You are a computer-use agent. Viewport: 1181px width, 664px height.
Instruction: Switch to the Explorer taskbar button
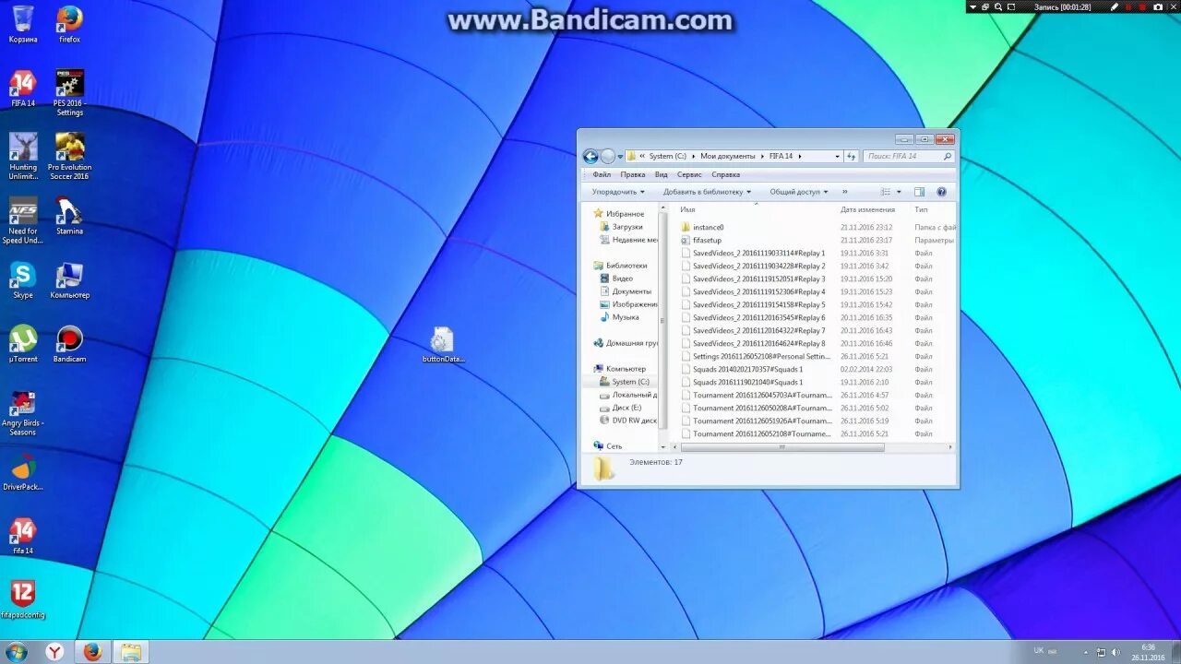click(131, 652)
